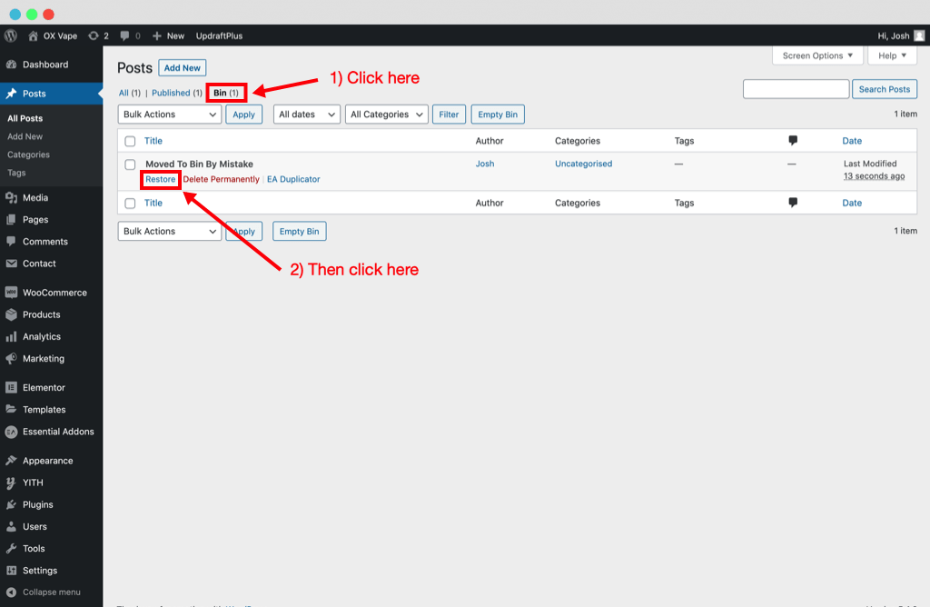Image resolution: width=930 pixels, height=607 pixels.
Task: Click the Empty Bin button
Action: [x=498, y=114]
